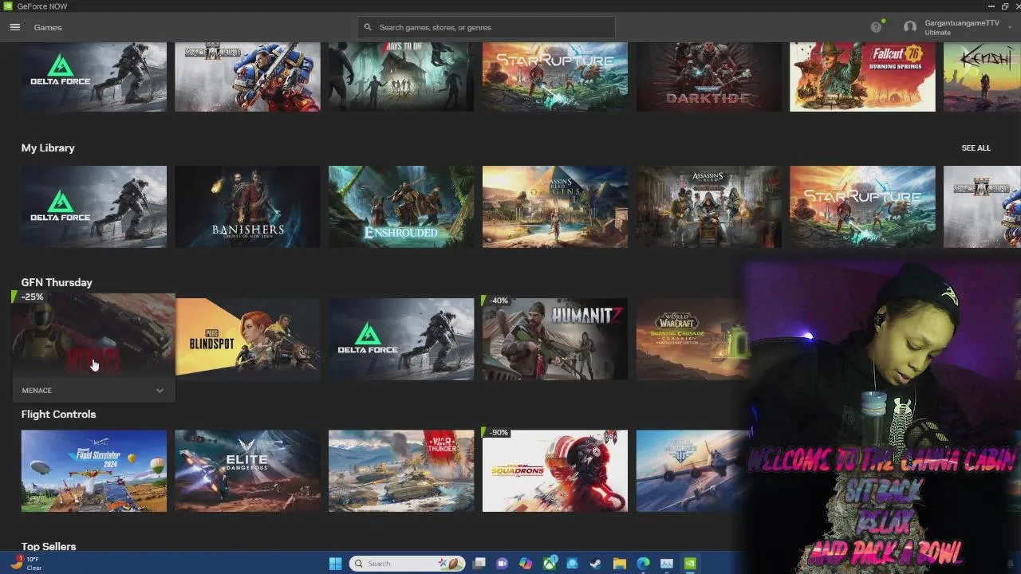The width and height of the screenshot is (1021, 574).
Task: Open HumanitZ game tile
Action: pos(555,339)
